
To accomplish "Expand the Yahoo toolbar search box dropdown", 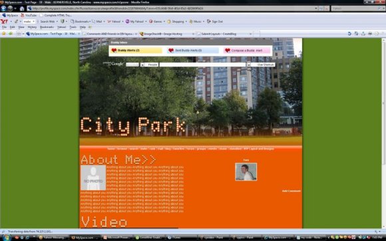I will (33, 22).
